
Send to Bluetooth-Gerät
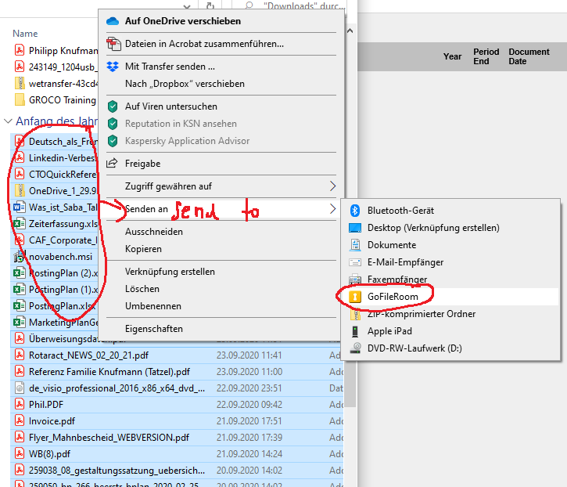click(450, 211)
